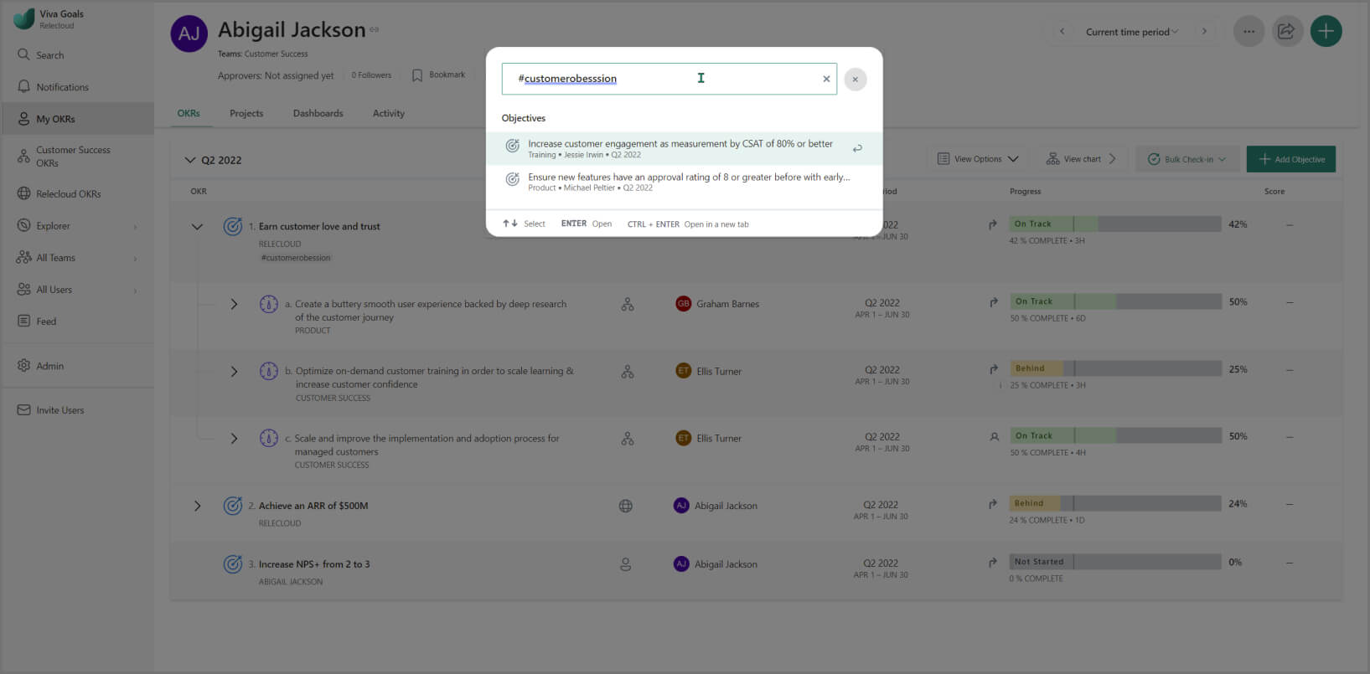Go to the previous time period

(x=1062, y=32)
